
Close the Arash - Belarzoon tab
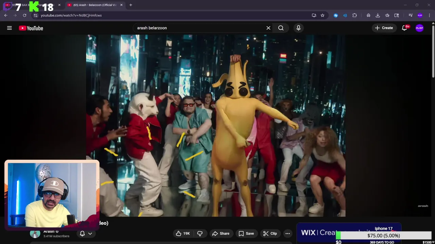pos(121,5)
